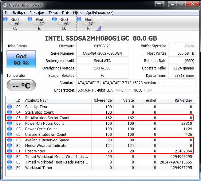Click status orb for Power-On Hours Count
The width and height of the screenshot is (201, 181).
tap(10, 123)
